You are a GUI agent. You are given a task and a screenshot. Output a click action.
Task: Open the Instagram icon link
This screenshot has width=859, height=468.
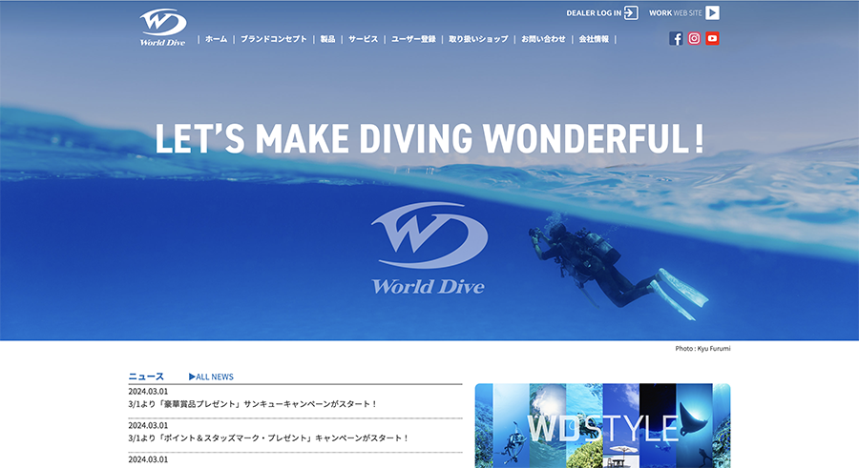(694, 38)
